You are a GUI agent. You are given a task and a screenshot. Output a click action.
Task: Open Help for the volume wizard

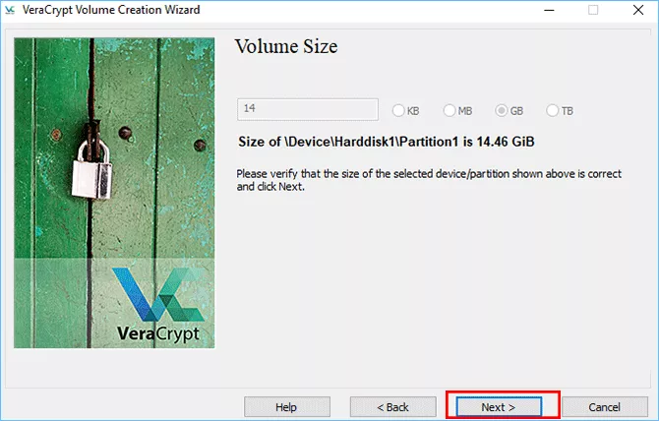click(x=287, y=407)
